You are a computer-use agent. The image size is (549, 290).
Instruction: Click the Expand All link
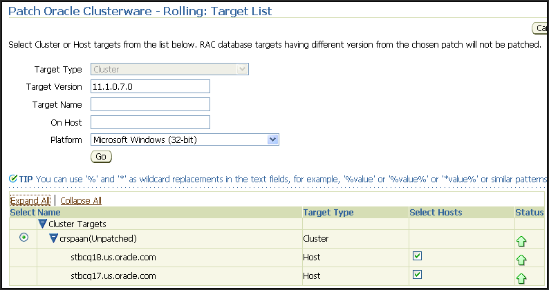point(30,200)
